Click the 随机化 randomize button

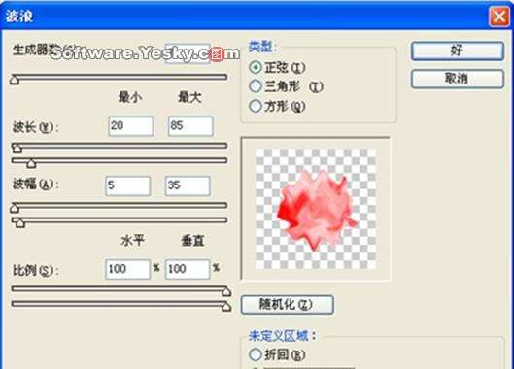point(288,305)
